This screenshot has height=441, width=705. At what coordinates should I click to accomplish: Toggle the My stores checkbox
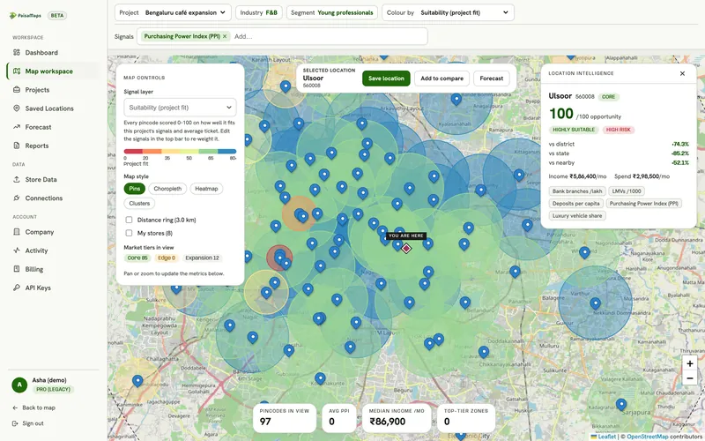click(129, 233)
